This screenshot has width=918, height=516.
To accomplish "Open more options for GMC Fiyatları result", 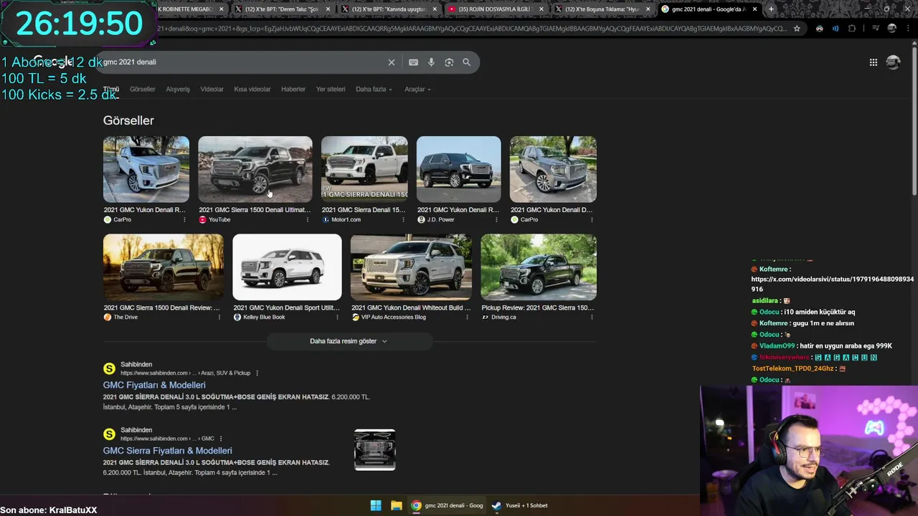I will pyautogui.click(x=257, y=373).
